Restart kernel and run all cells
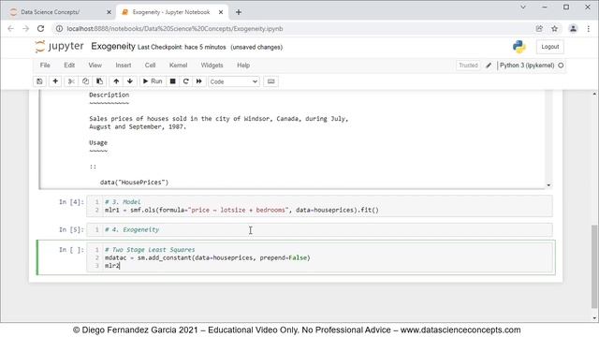 point(199,81)
